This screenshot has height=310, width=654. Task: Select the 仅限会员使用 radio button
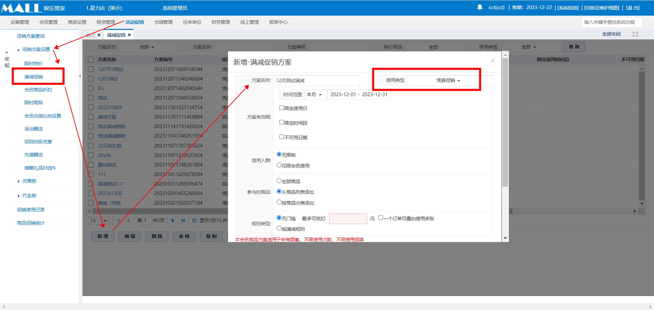click(279, 165)
